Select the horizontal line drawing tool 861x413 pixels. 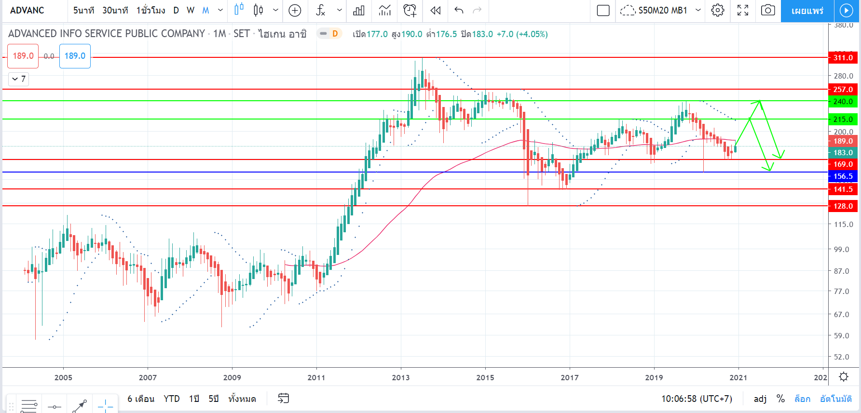(x=55, y=406)
